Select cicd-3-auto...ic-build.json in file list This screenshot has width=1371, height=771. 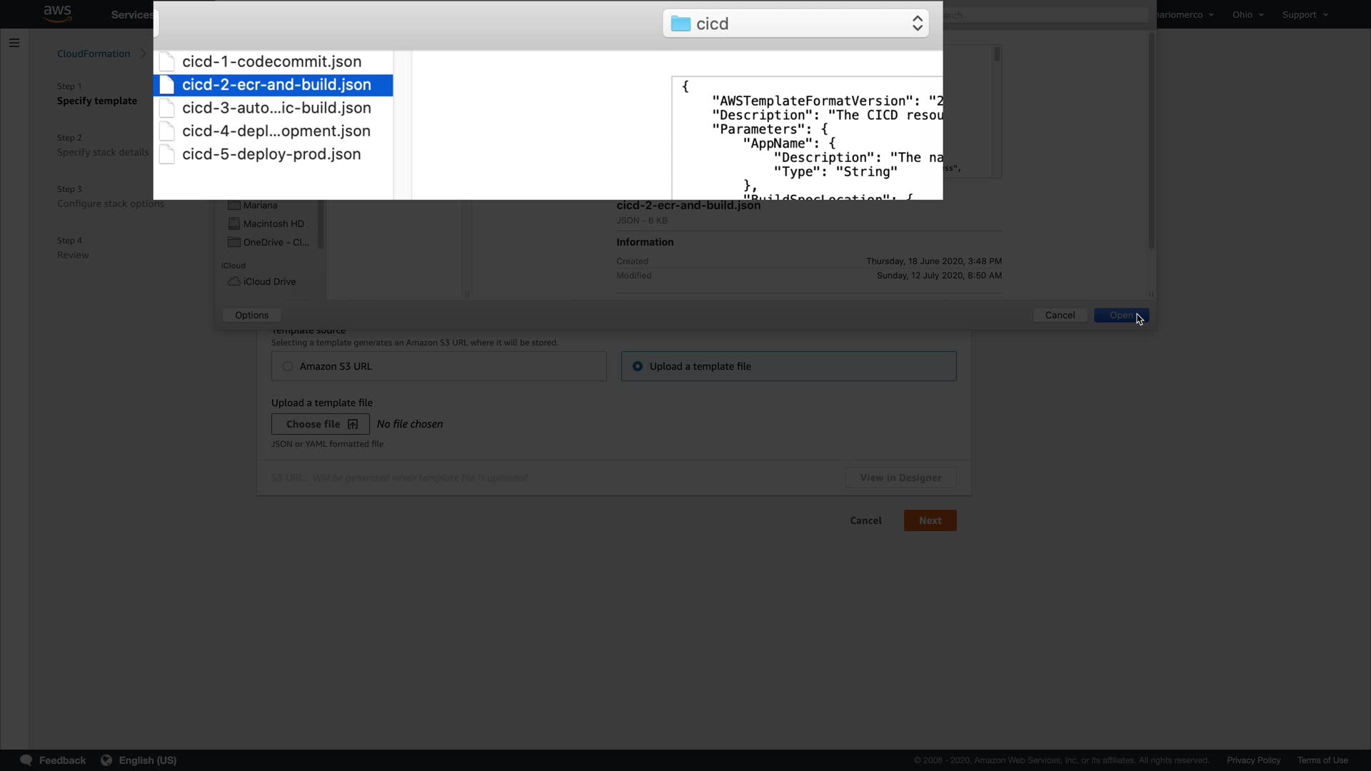click(x=276, y=108)
